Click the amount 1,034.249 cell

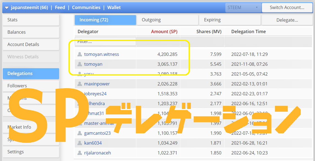(x=167, y=143)
